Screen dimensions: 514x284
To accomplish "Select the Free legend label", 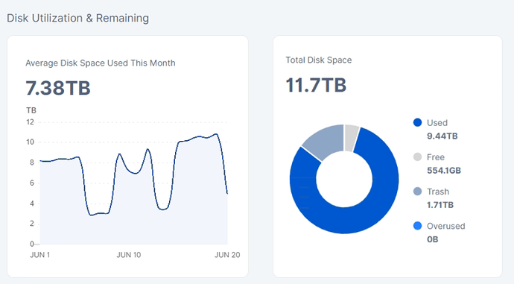I will (x=435, y=157).
